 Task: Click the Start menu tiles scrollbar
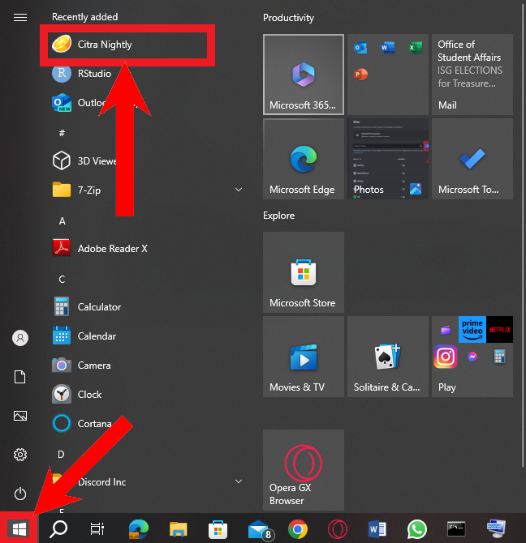click(523, 236)
